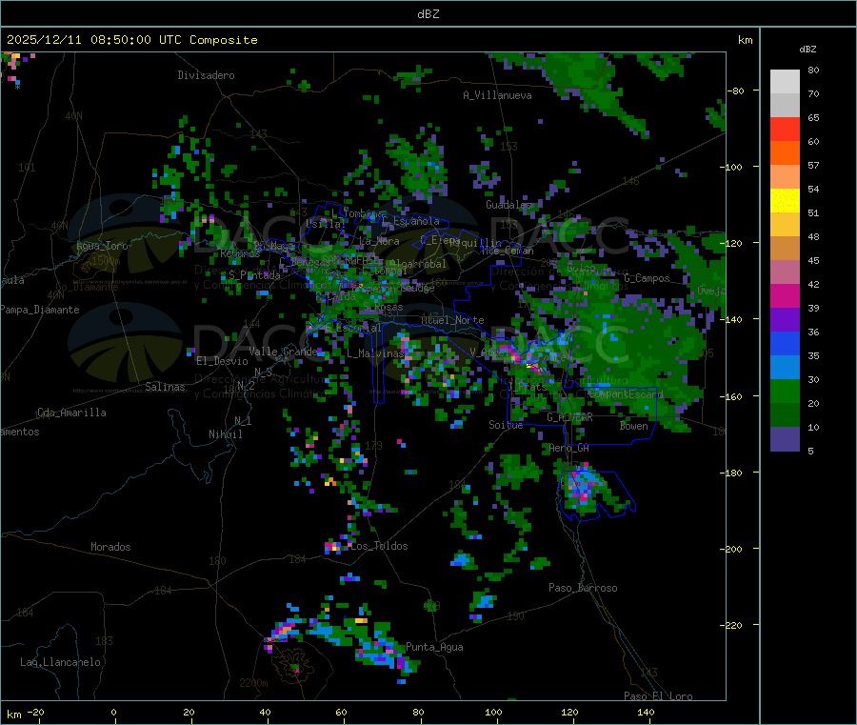857x725 pixels.
Task: Click the 'El_Desvio' place label
Action: tap(222, 361)
